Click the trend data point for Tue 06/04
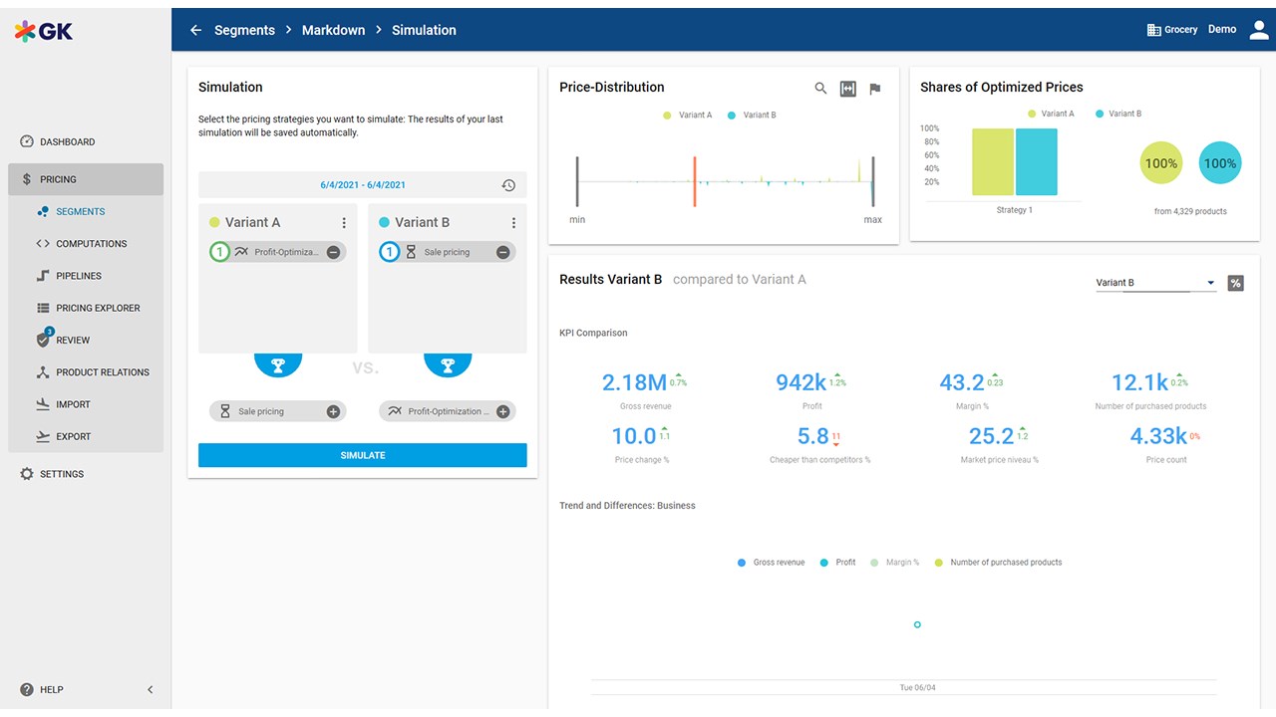The image size is (1276, 717). click(x=917, y=624)
